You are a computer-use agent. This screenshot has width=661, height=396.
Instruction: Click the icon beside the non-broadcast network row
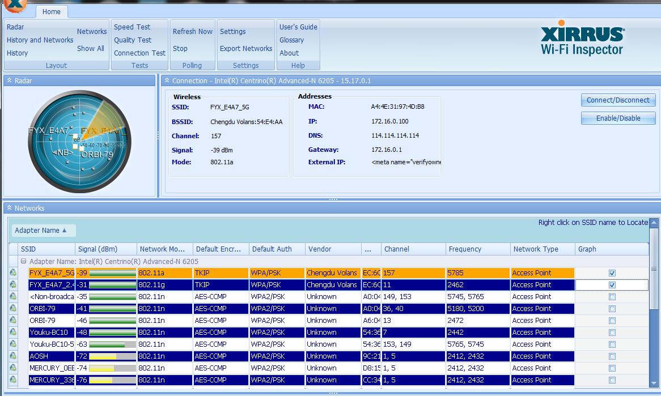point(13,297)
